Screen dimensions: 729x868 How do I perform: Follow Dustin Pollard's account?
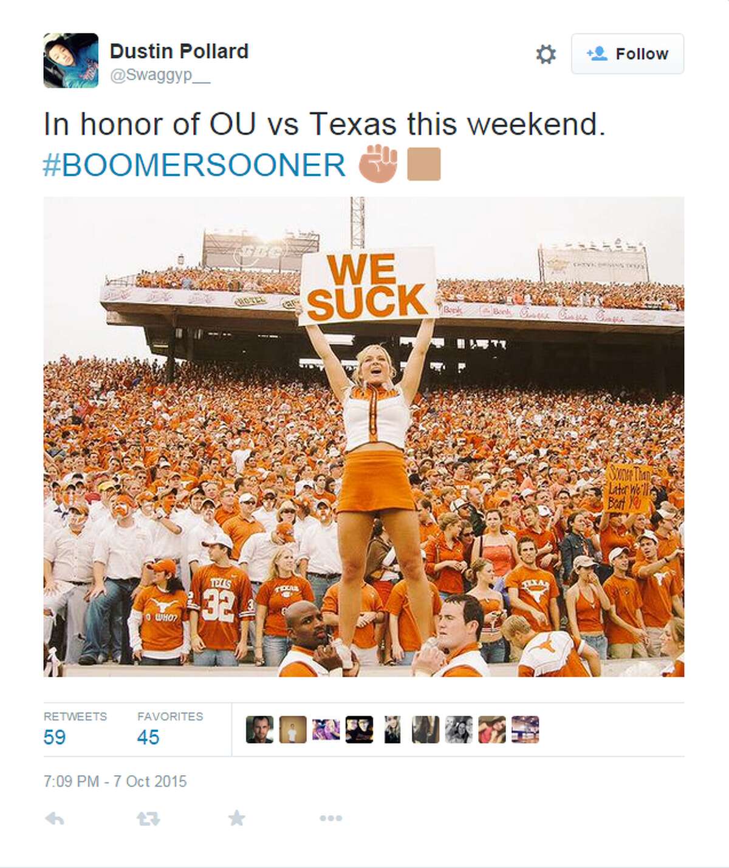[x=627, y=54]
